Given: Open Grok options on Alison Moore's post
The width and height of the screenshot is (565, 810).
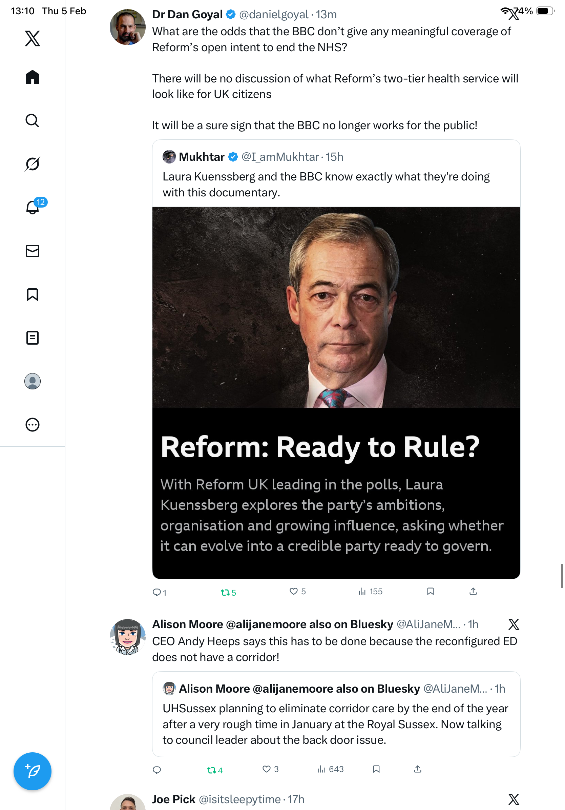Looking at the screenshot, I should (x=514, y=624).
